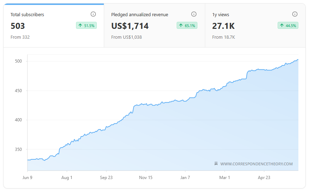Click the 65.1% growth badge
Image resolution: width=310 pixels, height=191 pixels.
tap(187, 26)
